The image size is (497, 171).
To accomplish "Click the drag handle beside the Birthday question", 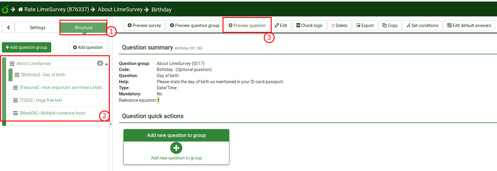I will coord(17,75).
